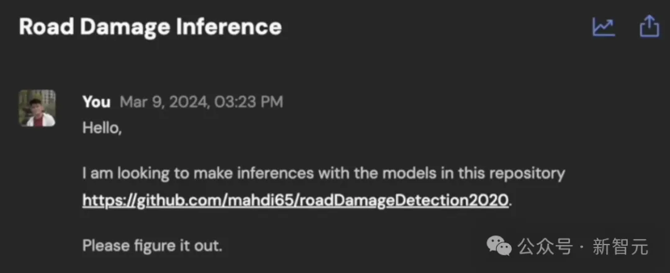
Task: Click the '公众号' watermark text
Action: pyautogui.click(x=545, y=246)
